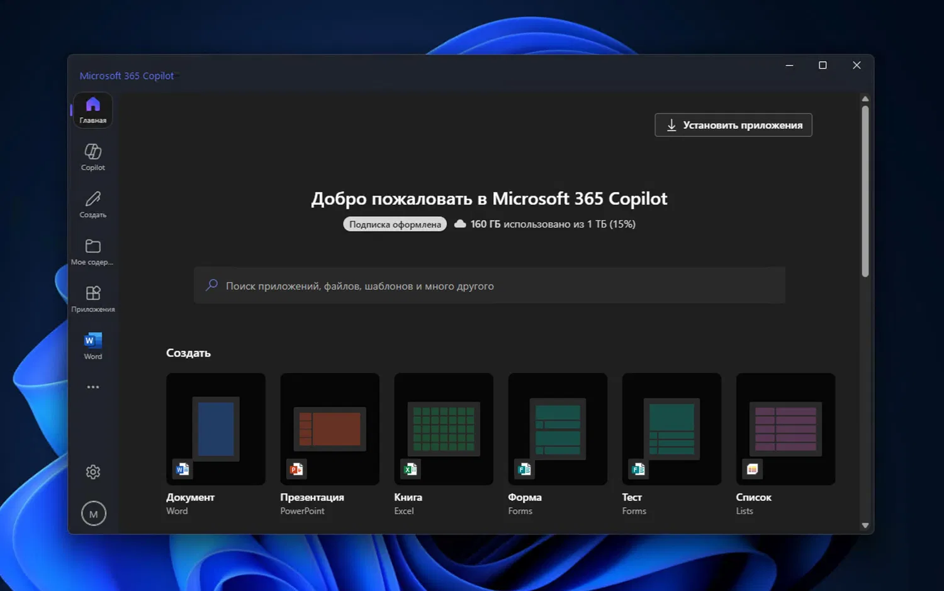944x591 pixels.
Task: Click the Microsoft 365 Copilot window title
Action: (x=126, y=75)
